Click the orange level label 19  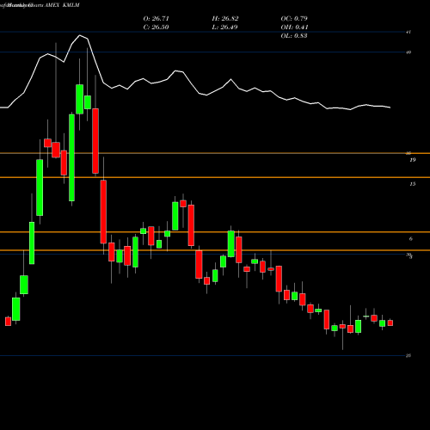pos(413,160)
